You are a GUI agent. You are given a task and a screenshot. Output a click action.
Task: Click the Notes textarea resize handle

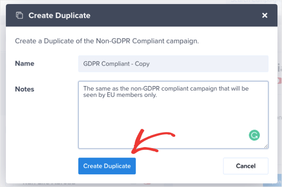[266, 146]
